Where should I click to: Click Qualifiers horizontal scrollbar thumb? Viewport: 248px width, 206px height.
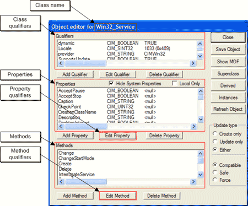pos(85,63)
